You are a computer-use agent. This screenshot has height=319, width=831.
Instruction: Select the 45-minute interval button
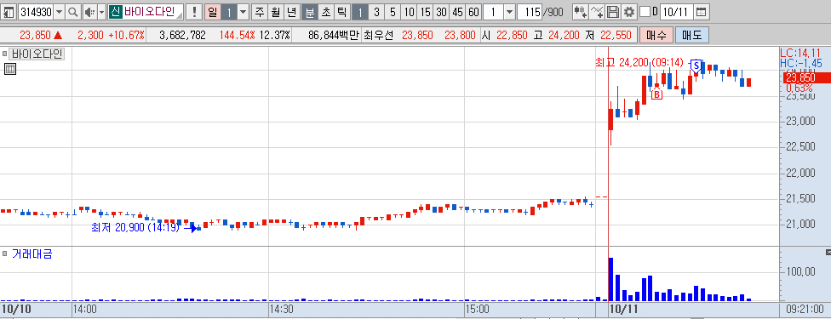[x=457, y=12]
